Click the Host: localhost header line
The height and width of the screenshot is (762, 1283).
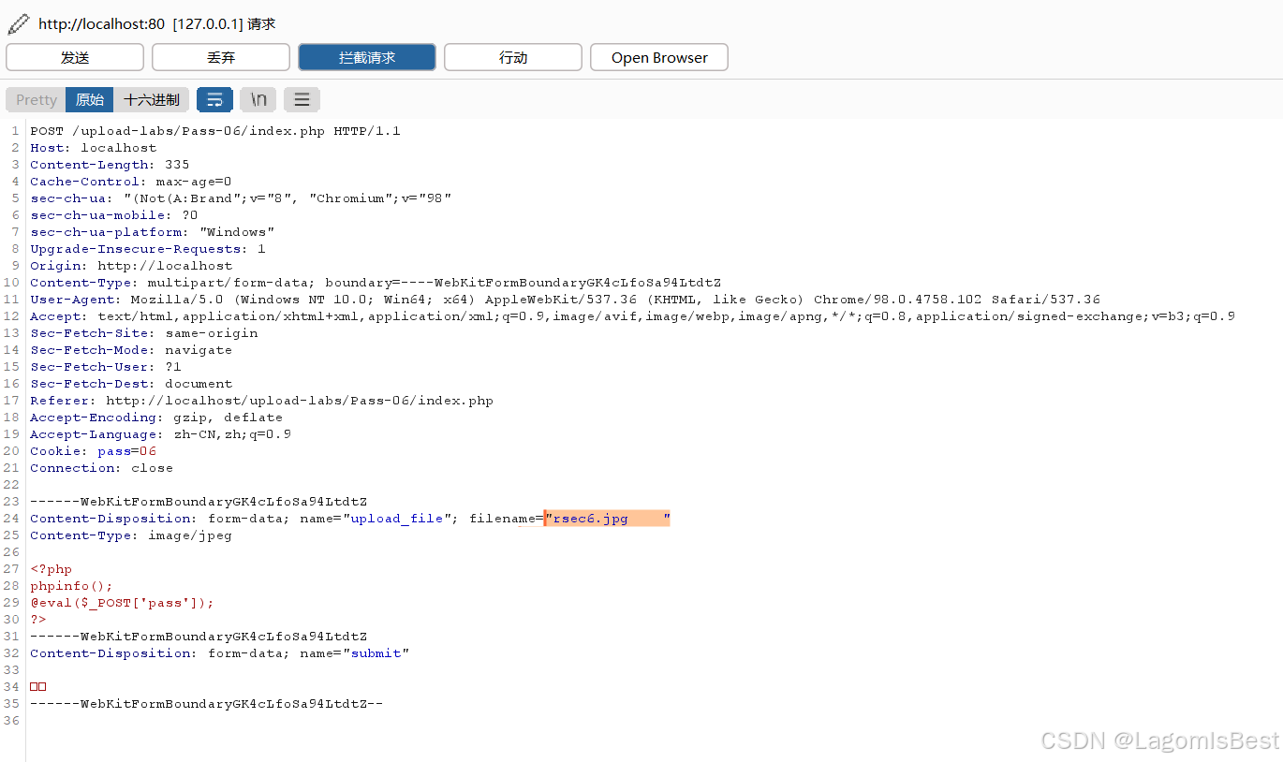coord(94,148)
